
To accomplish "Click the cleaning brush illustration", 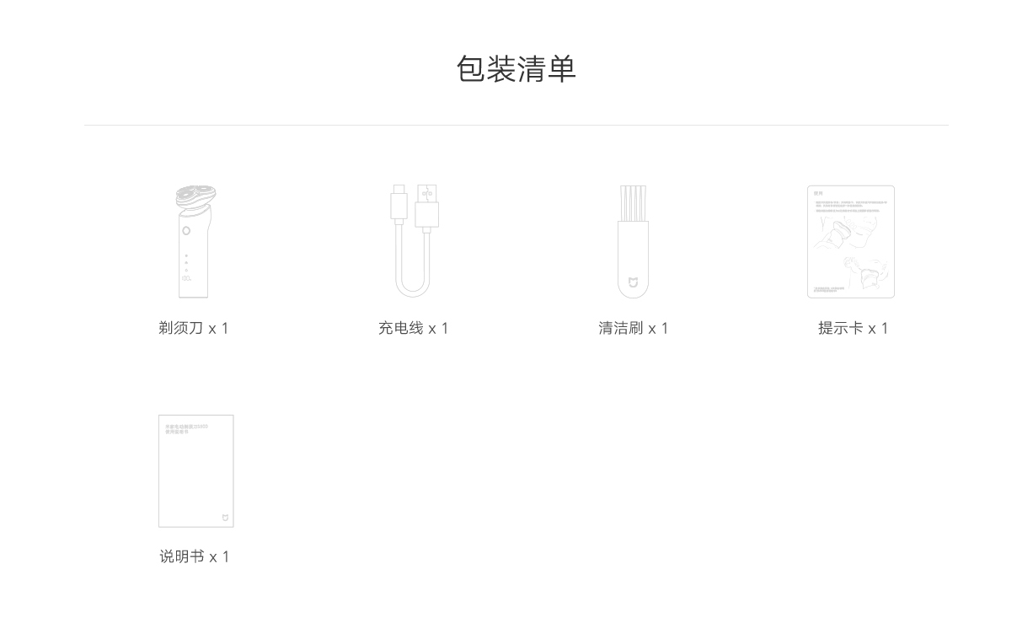I will tap(633, 242).
